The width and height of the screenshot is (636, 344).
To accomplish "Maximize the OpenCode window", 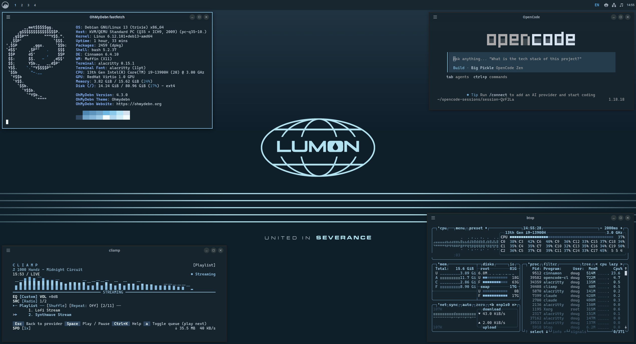I will pyautogui.click(x=620, y=17).
